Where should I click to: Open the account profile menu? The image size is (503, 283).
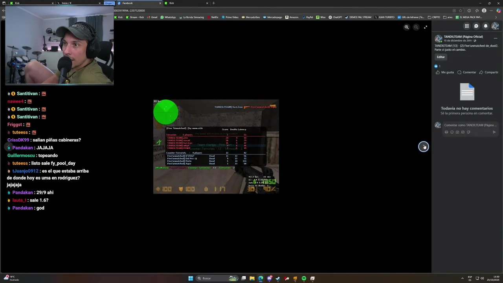coord(495,26)
